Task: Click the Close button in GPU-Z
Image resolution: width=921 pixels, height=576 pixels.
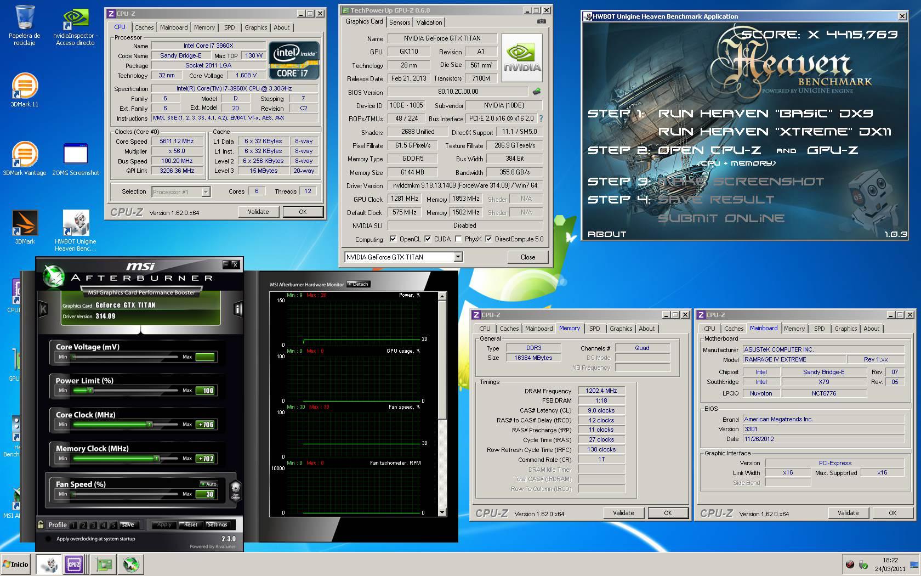Action: 528,257
